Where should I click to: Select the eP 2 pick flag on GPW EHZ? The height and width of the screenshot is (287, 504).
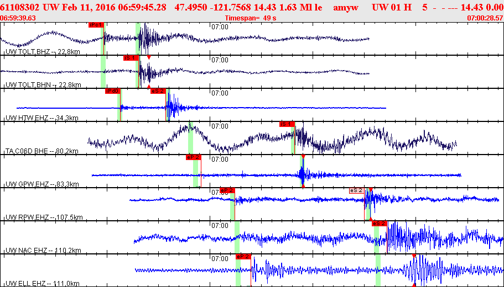pos(194,157)
